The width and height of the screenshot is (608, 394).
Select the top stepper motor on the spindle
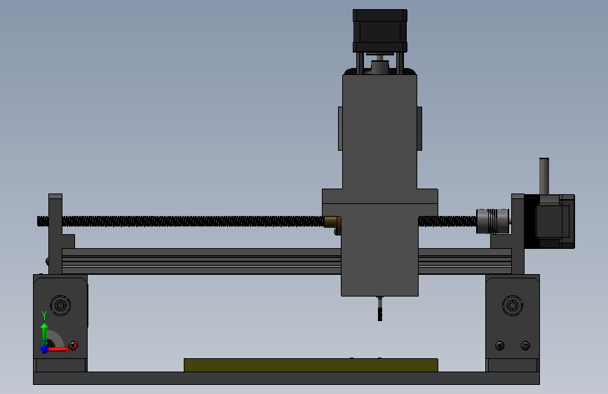click(x=379, y=31)
